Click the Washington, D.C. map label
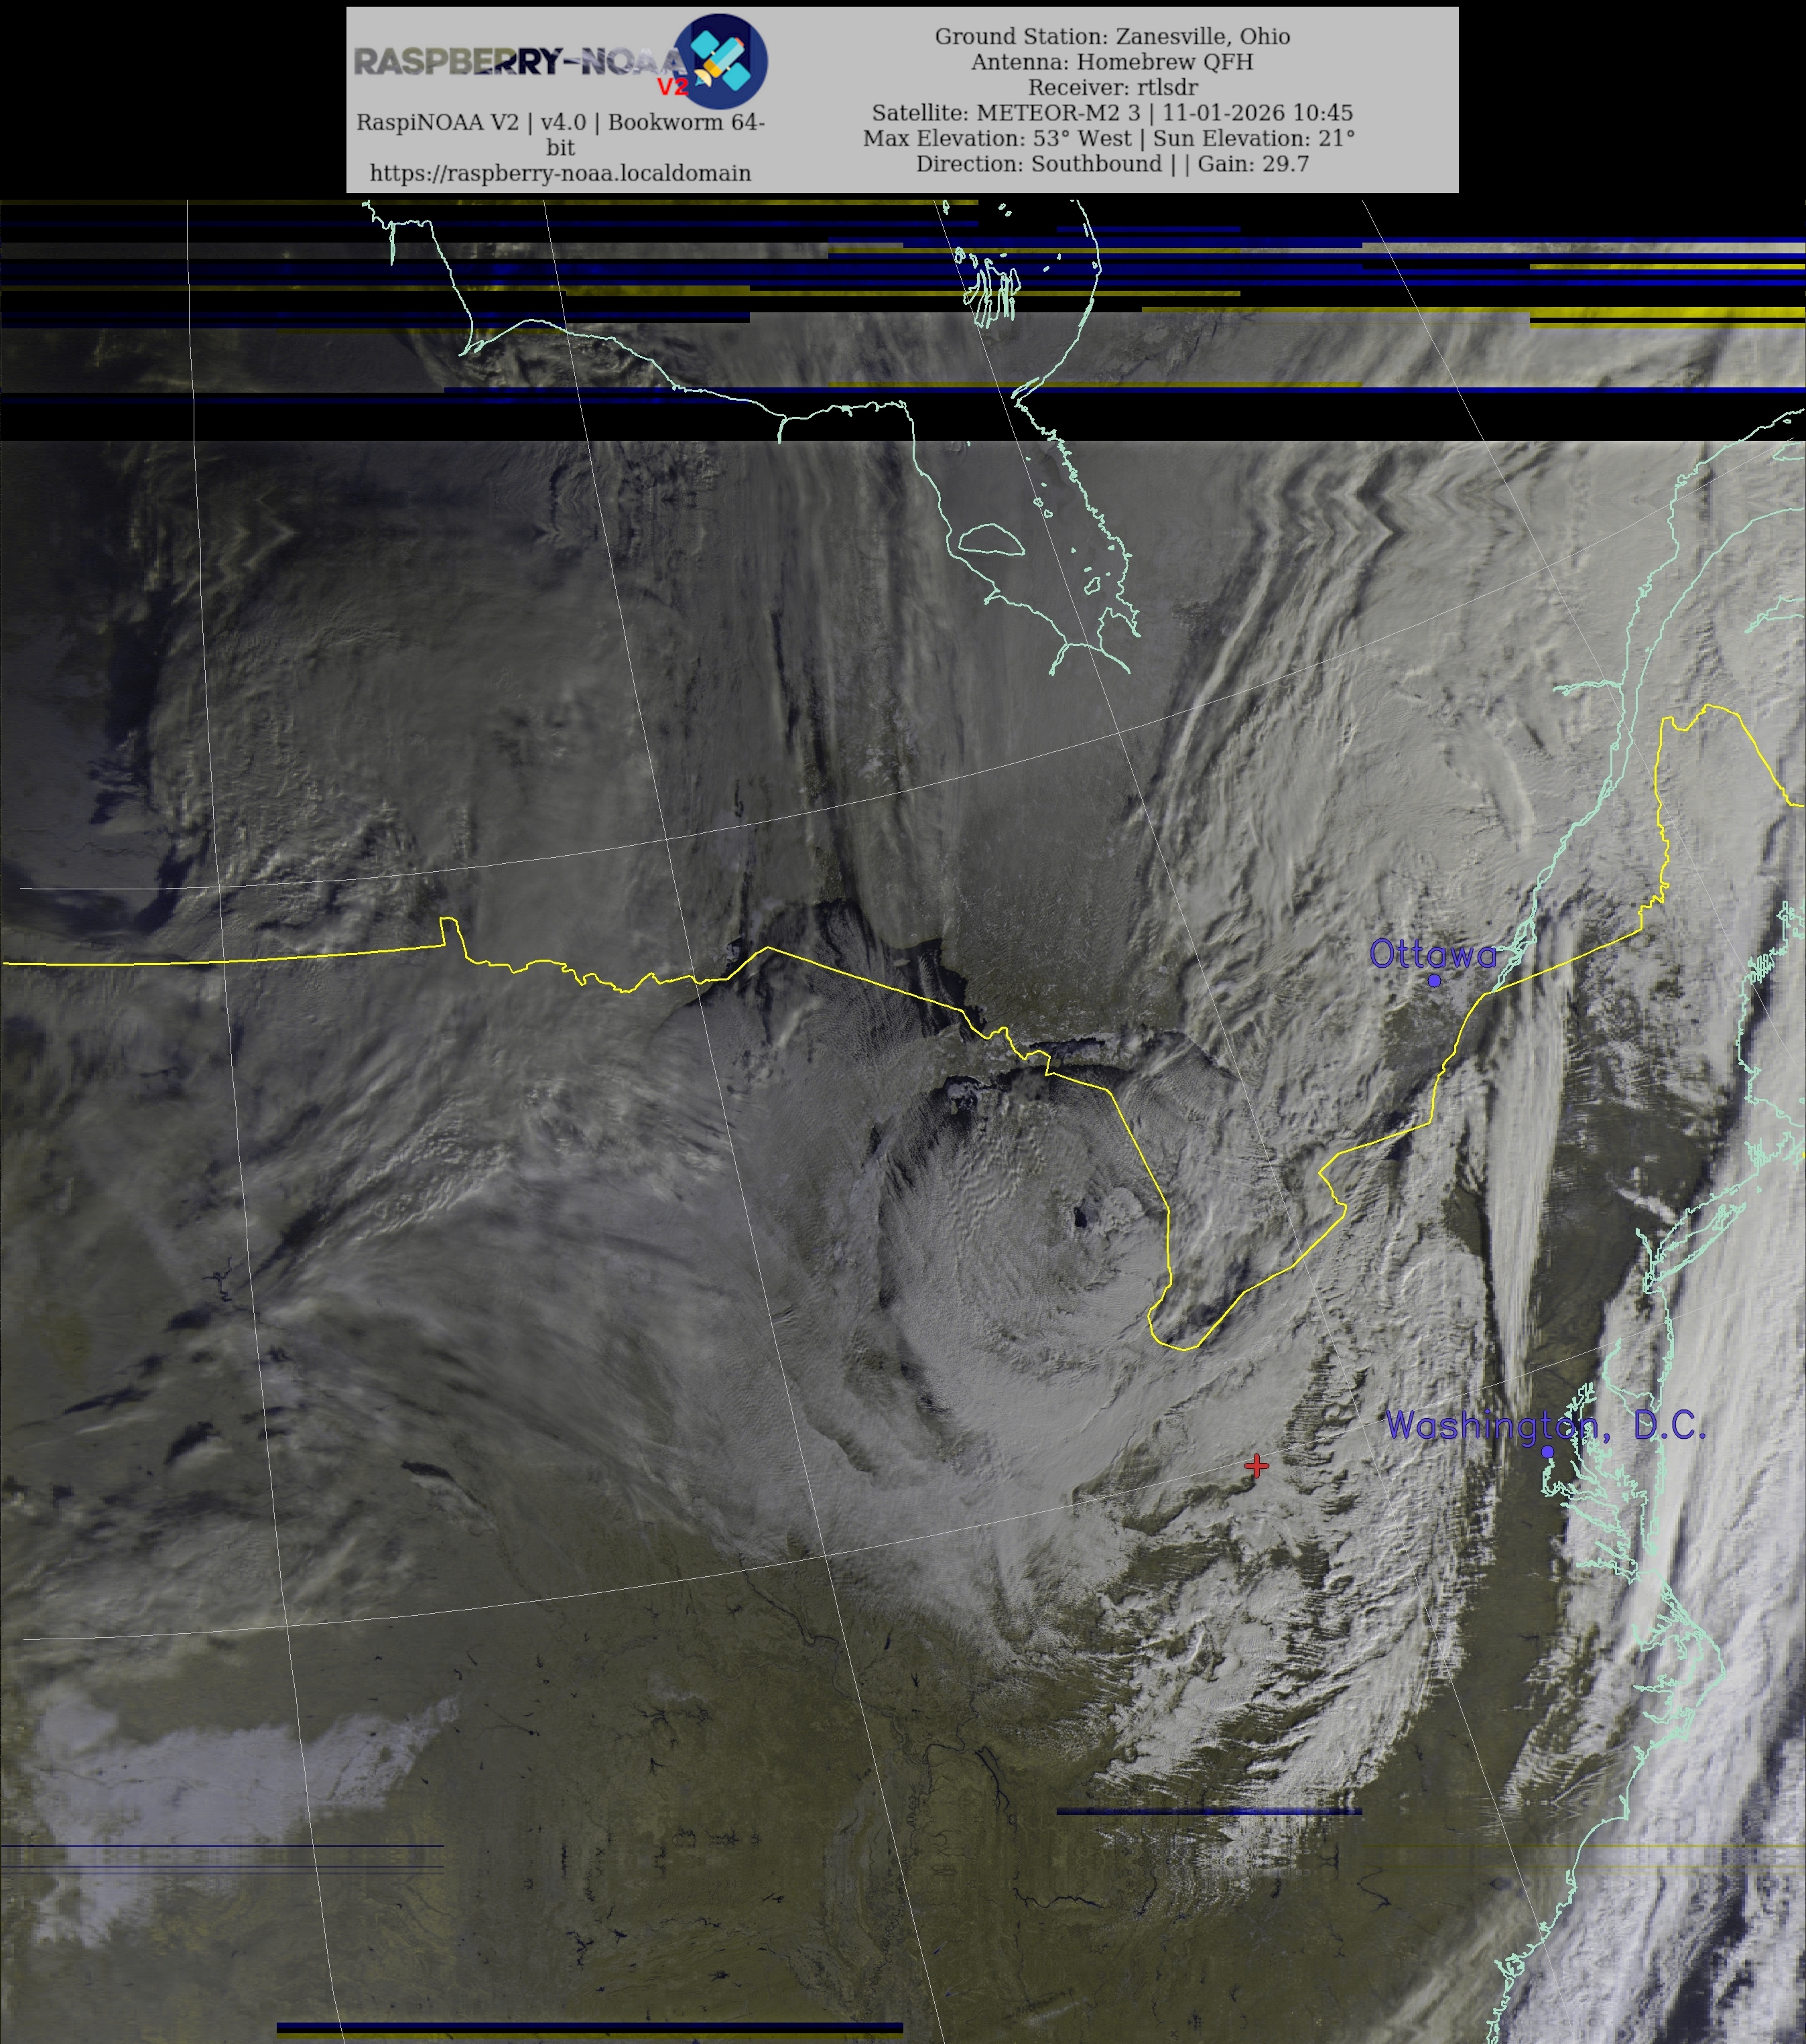This screenshot has width=1806, height=2044. click(1545, 1426)
